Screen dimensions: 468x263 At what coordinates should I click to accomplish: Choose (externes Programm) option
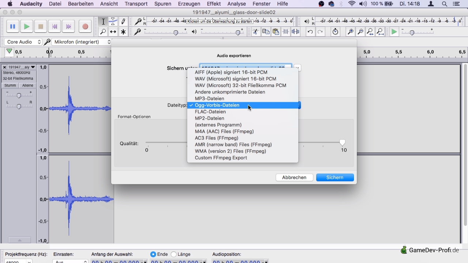point(243,125)
